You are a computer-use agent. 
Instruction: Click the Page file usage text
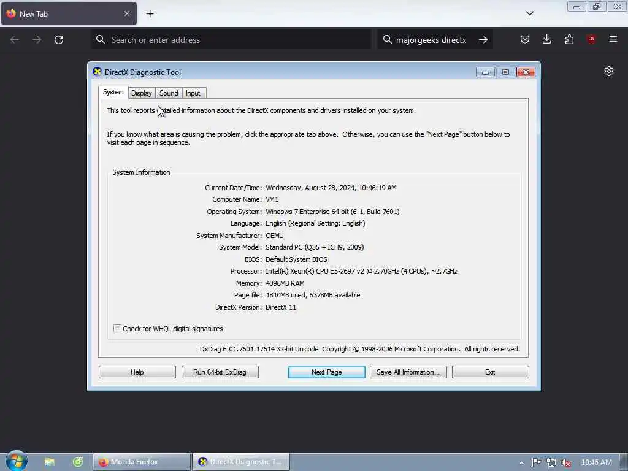coord(313,295)
